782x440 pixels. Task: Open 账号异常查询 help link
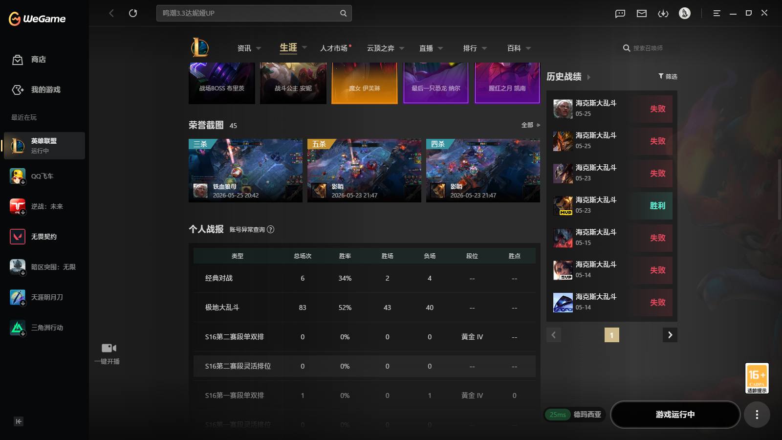tap(252, 229)
